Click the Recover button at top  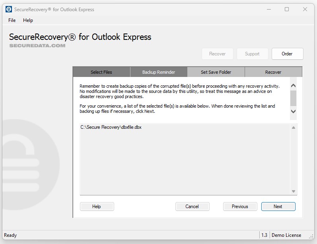click(x=217, y=54)
